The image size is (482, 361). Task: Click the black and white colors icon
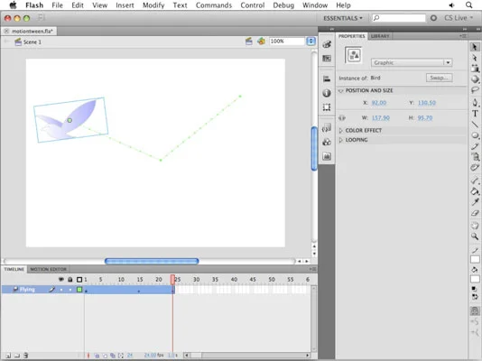point(475,289)
